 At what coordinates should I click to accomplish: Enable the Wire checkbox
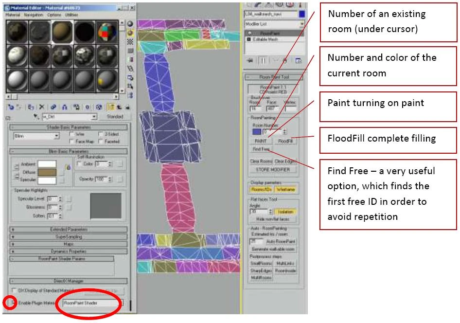71,134
